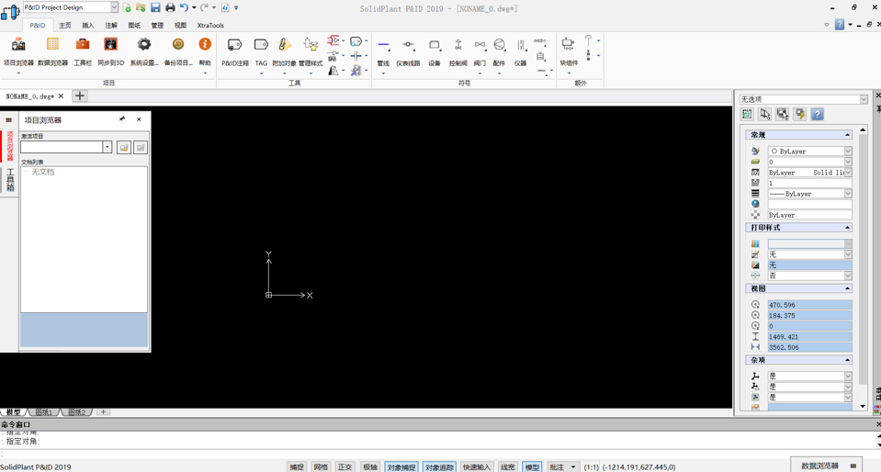Toggle 网格 grid display in status bar
The height and width of the screenshot is (472, 881).
(x=321, y=466)
